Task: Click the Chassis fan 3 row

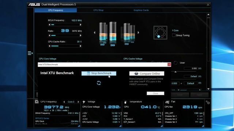Action: point(184,122)
